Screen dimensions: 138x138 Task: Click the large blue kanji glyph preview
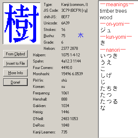[21, 23]
